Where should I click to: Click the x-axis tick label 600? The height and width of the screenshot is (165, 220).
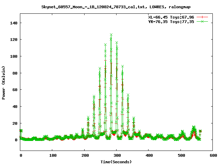coord(213,155)
